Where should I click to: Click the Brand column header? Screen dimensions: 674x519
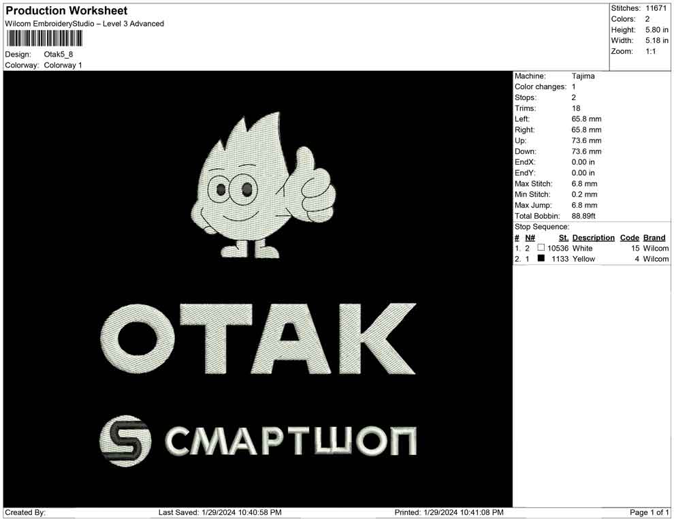[x=654, y=238]
